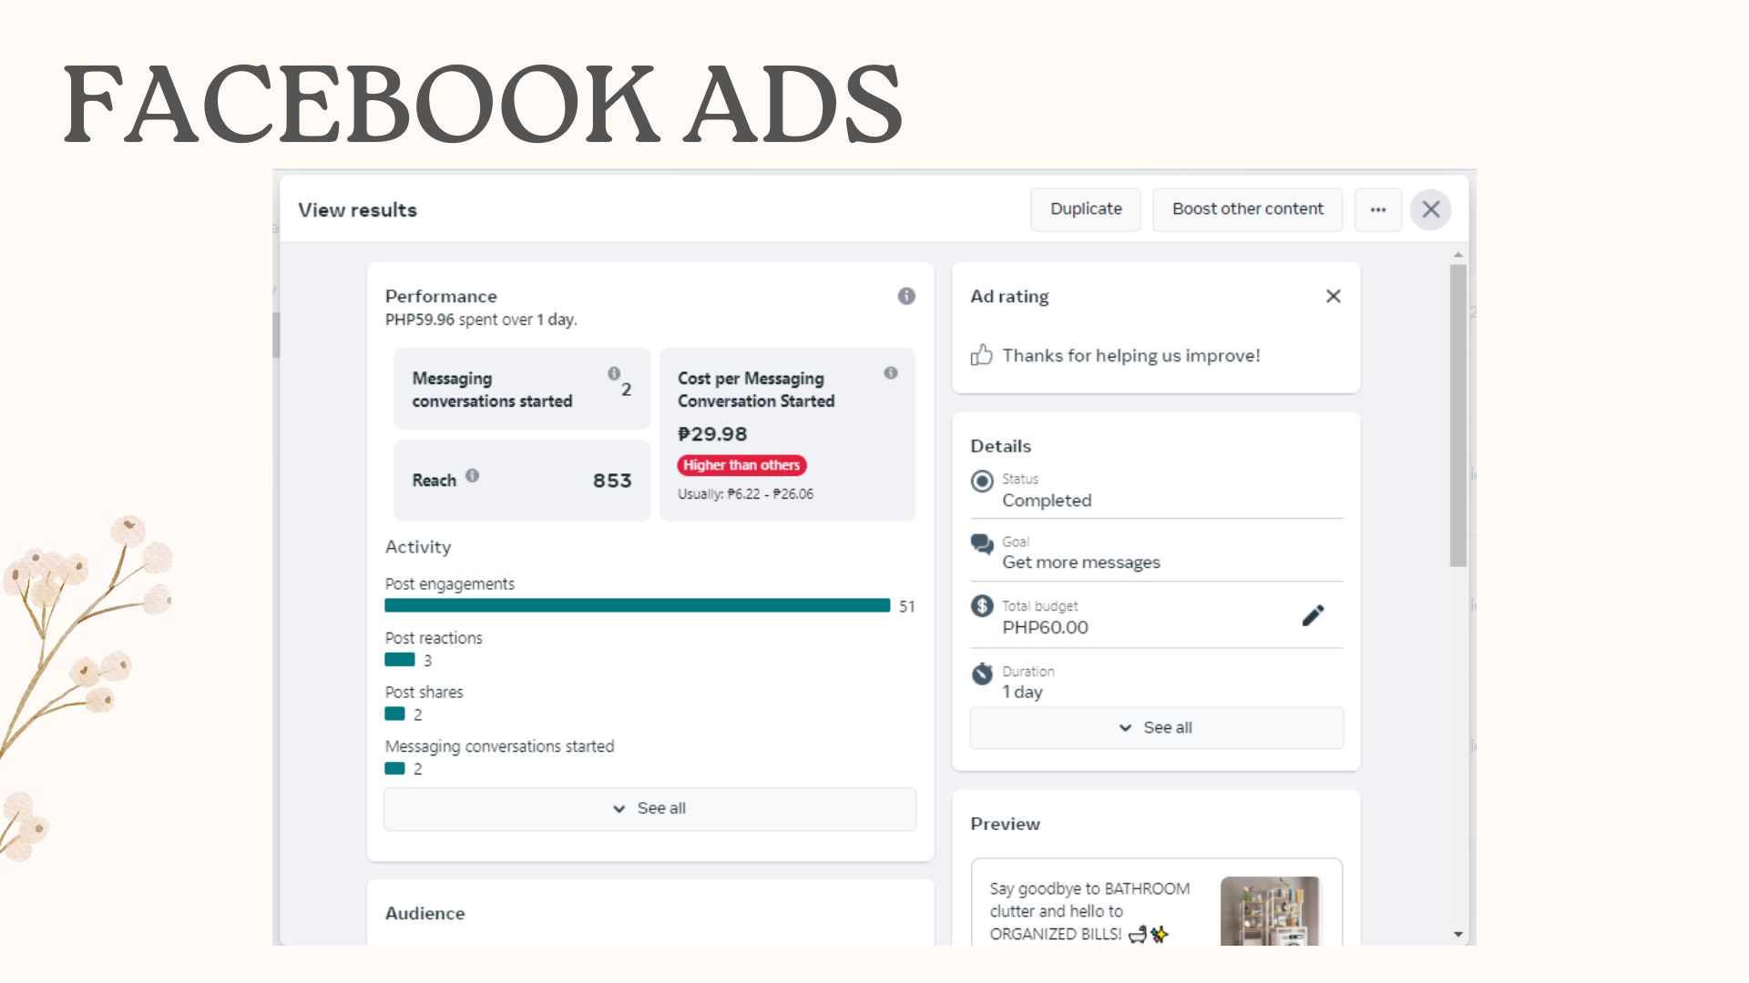This screenshot has width=1749, height=983.
Task: Click the Post engagements progress bar
Action: pyautogui.click(x=637, y=605)
